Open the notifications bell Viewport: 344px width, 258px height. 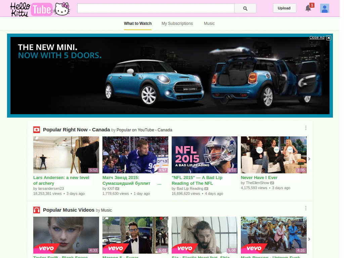click(308, 8)
